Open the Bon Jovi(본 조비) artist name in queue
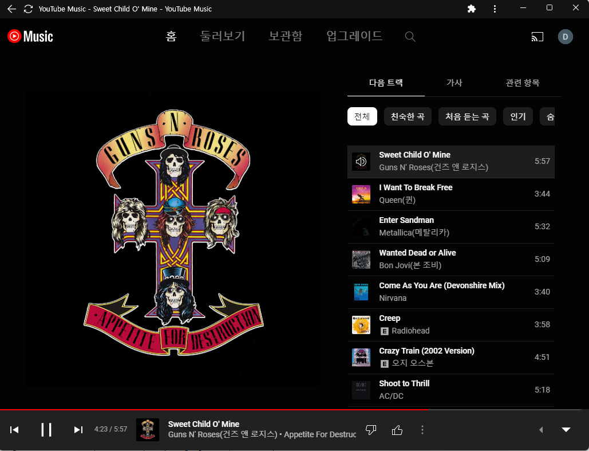 coord(410,265)
